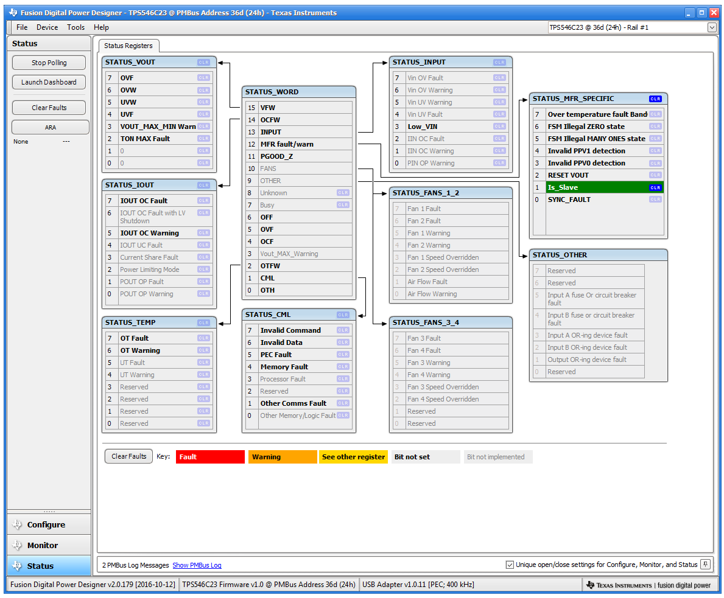Clear STATUS_INPUT register with its CLR icon

(499, 61)
